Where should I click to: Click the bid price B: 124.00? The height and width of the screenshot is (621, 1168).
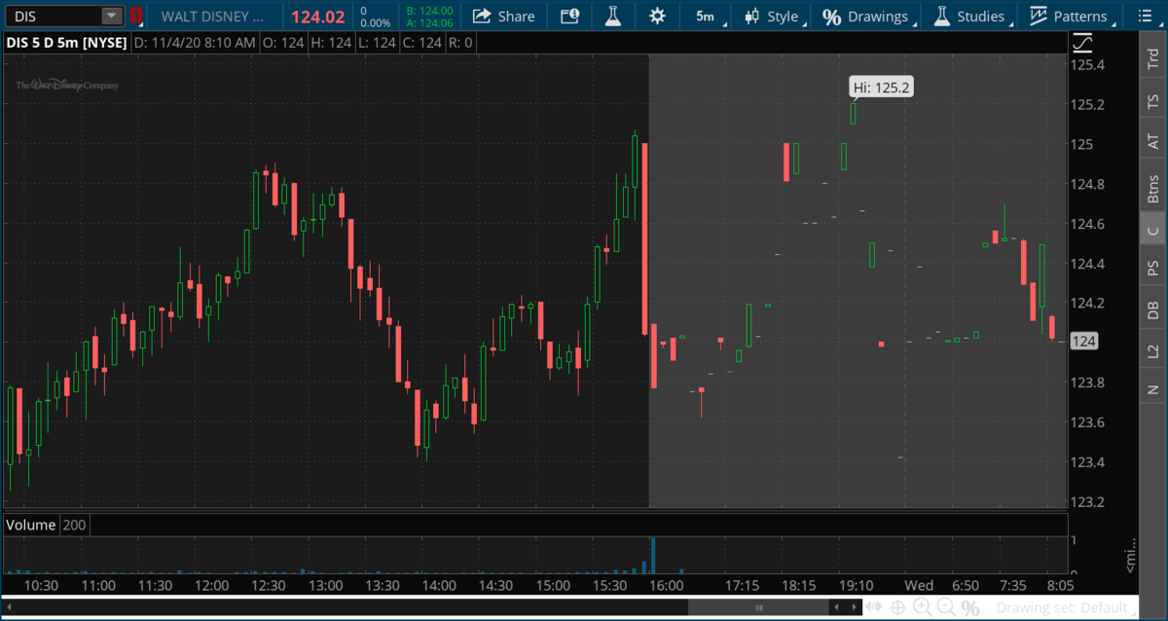coord(429,10)
